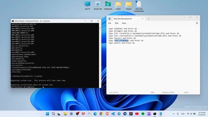Show hidden system tray icons
The height and width of the screenshot is (117, 208).
coord(173,114)
